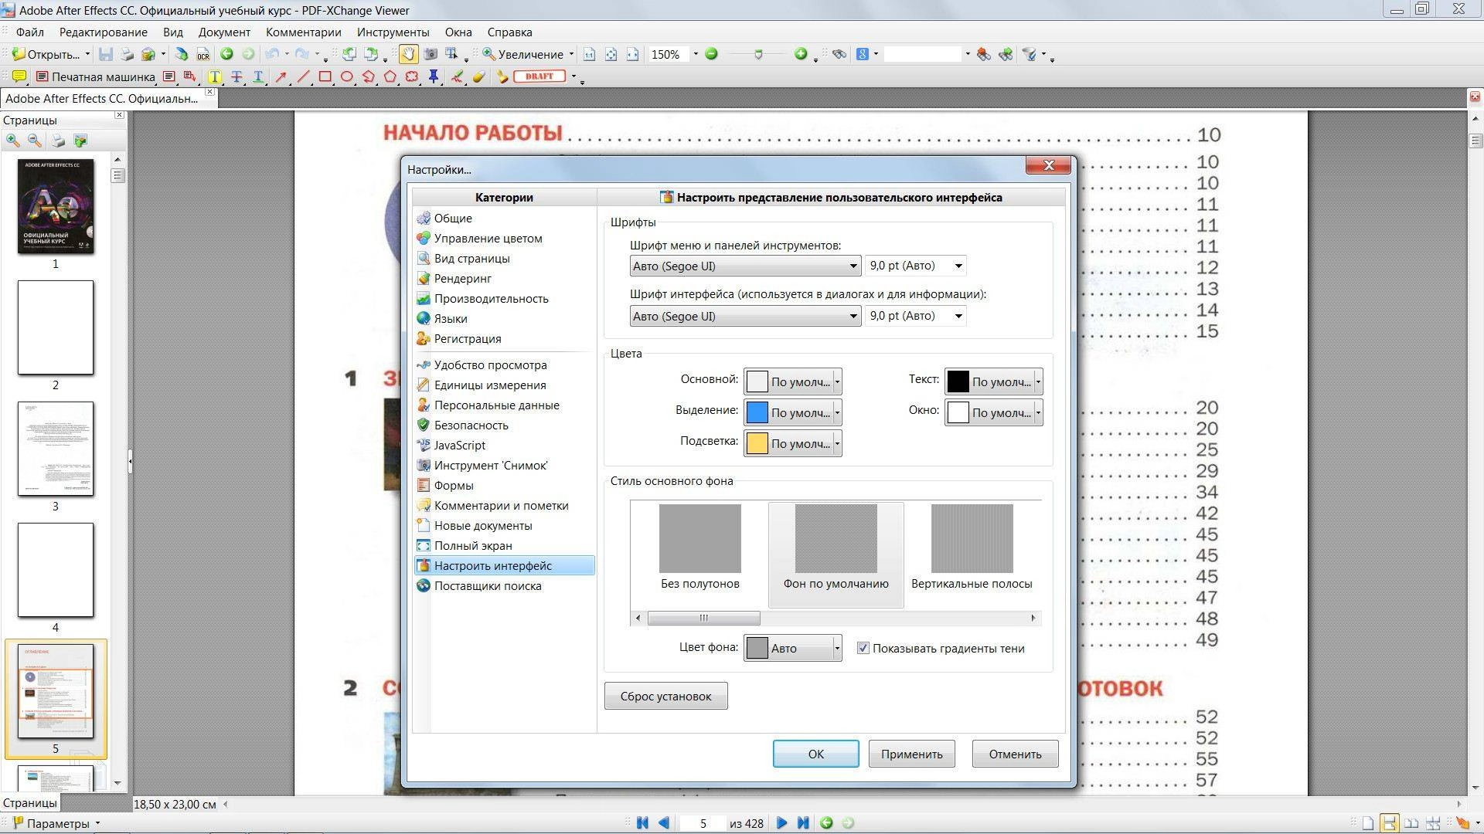Select the Polygon drawing tool
1484x834 pixels.
click(x=390, y=76)
